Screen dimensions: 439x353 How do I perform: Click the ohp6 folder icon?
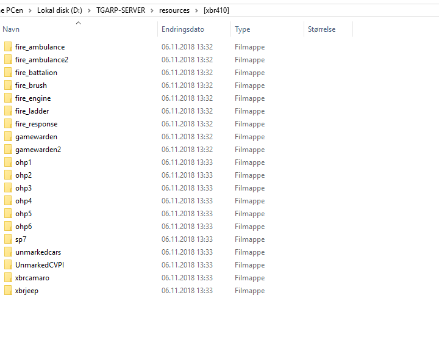click(8, 227)
